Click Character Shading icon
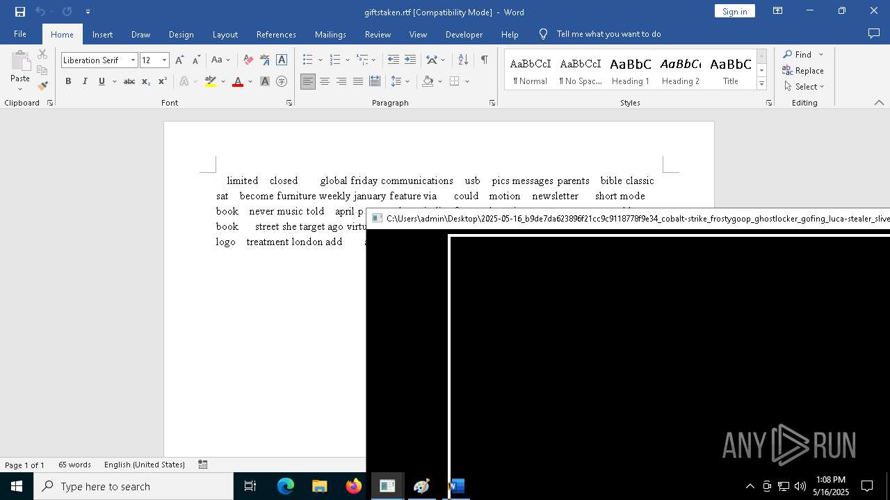Screen dimensions: 890x500 [x=265, y=81]
